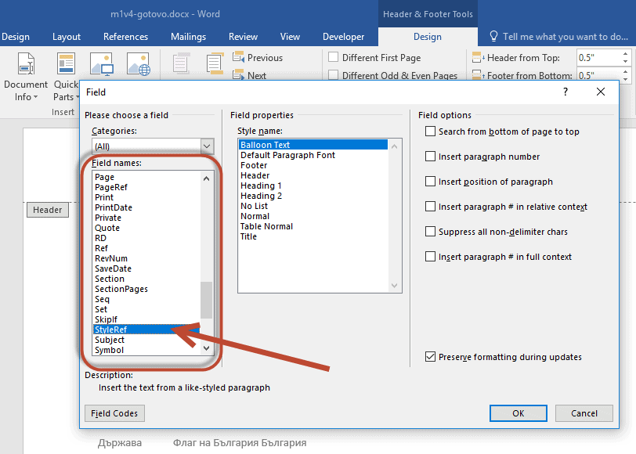The width and height of the screenshot is (636, 454).
Task: Check Insert paragraph number
Action: 430,157
